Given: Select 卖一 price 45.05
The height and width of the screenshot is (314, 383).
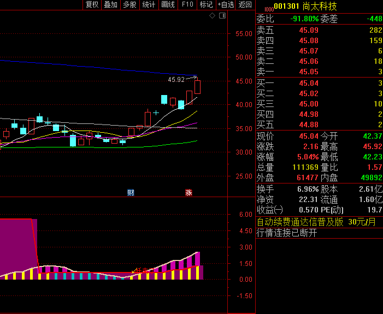Looking at the screenshot, I should [x=309, y=72].
